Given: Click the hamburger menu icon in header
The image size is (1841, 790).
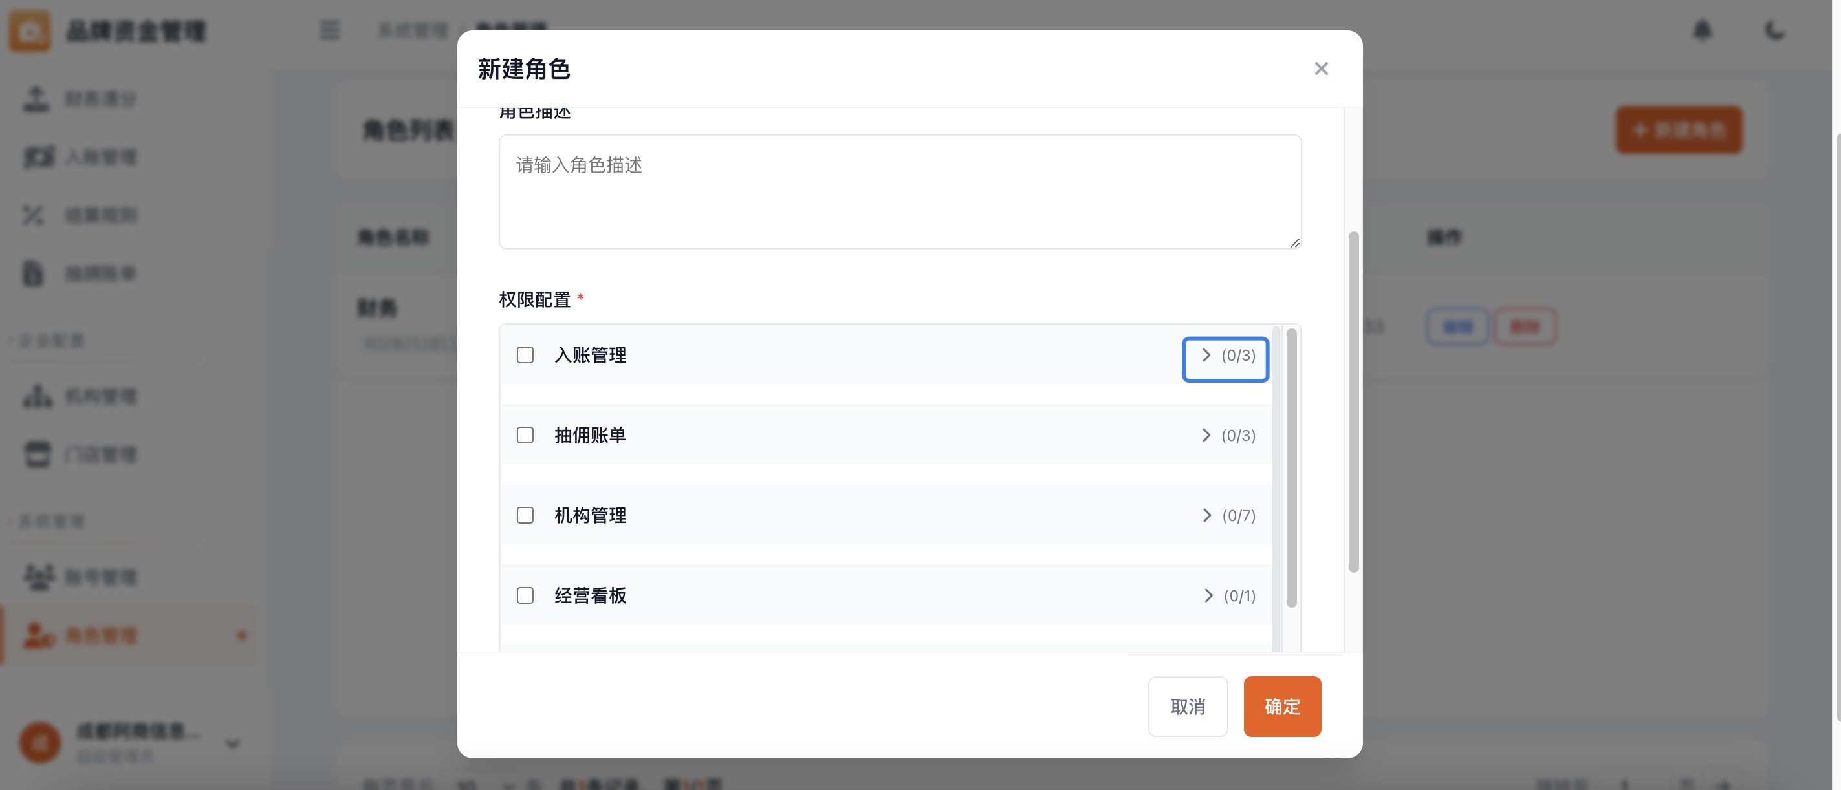Looking at the screenshot, I should click(329, 30).
